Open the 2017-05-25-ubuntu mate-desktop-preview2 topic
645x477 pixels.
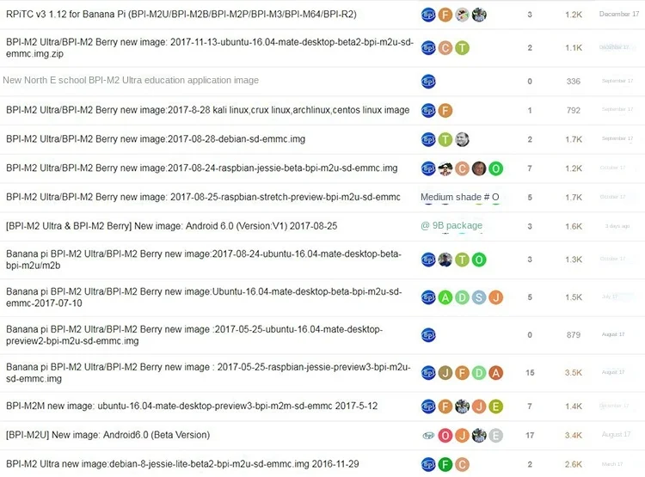[194, 335]
